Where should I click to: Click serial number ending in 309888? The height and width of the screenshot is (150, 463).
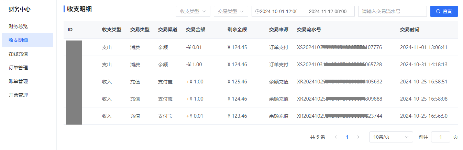[x=340, y=99]
